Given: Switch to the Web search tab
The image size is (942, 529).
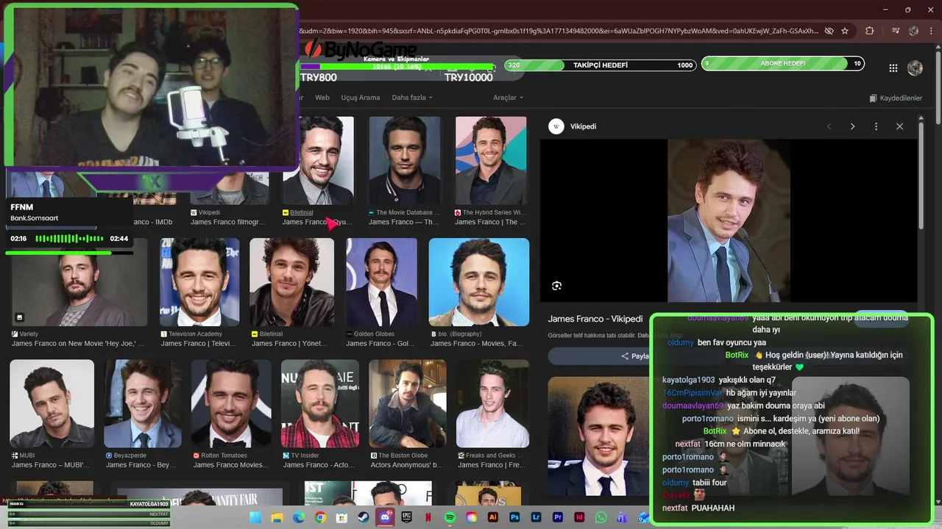Looking at the screenshot, I should click(322, 98).
